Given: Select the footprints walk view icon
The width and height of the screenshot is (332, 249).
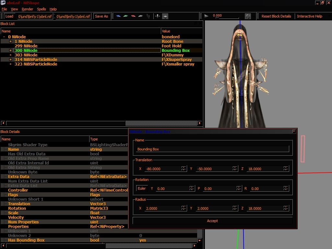Looking at the screenshot, I should click(148, 16).
